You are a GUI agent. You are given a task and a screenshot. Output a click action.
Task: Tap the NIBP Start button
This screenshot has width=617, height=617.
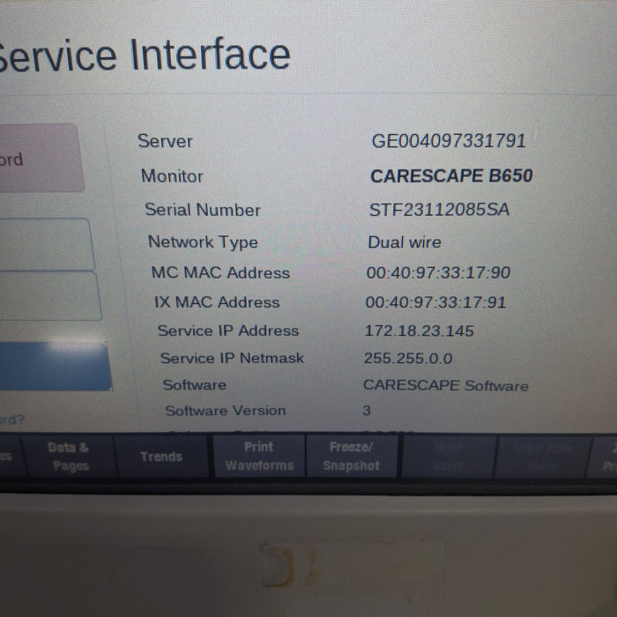(x=449, y=457)
